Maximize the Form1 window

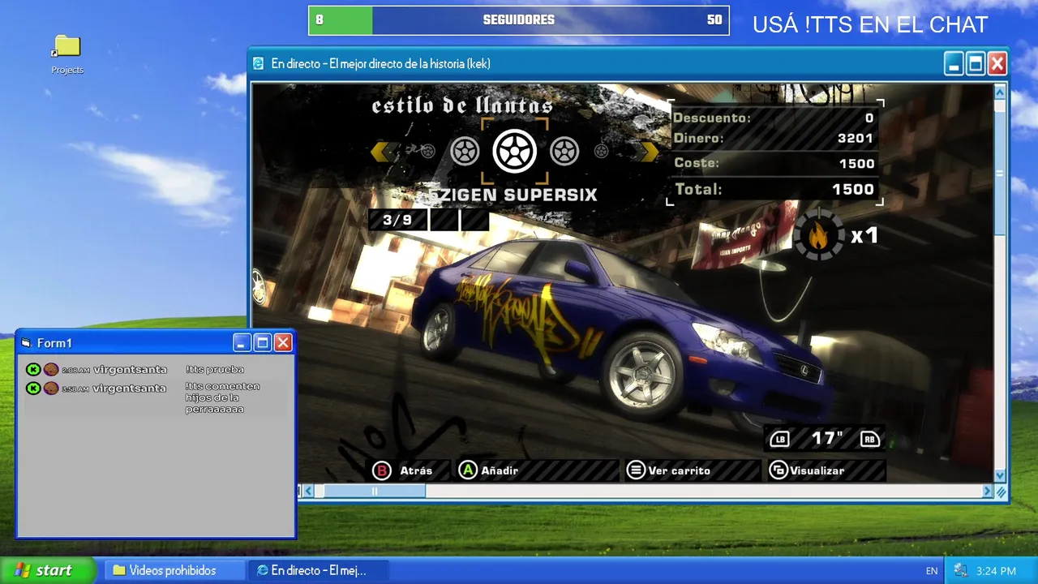point(263,343)
